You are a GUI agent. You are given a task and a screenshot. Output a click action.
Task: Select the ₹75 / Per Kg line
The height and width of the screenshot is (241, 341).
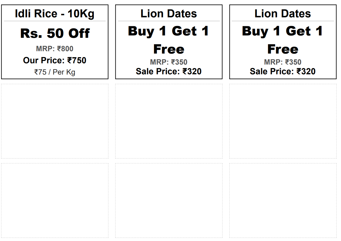coord(55,72)
